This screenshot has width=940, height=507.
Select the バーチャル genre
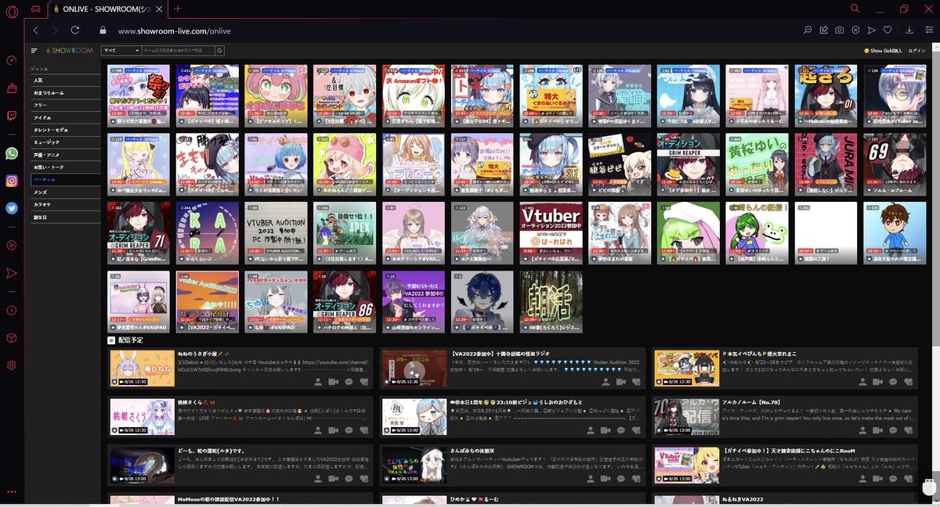65,180
